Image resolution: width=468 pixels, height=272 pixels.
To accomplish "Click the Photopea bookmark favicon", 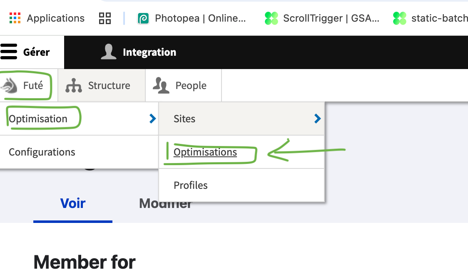I will (x=143, y=18).
